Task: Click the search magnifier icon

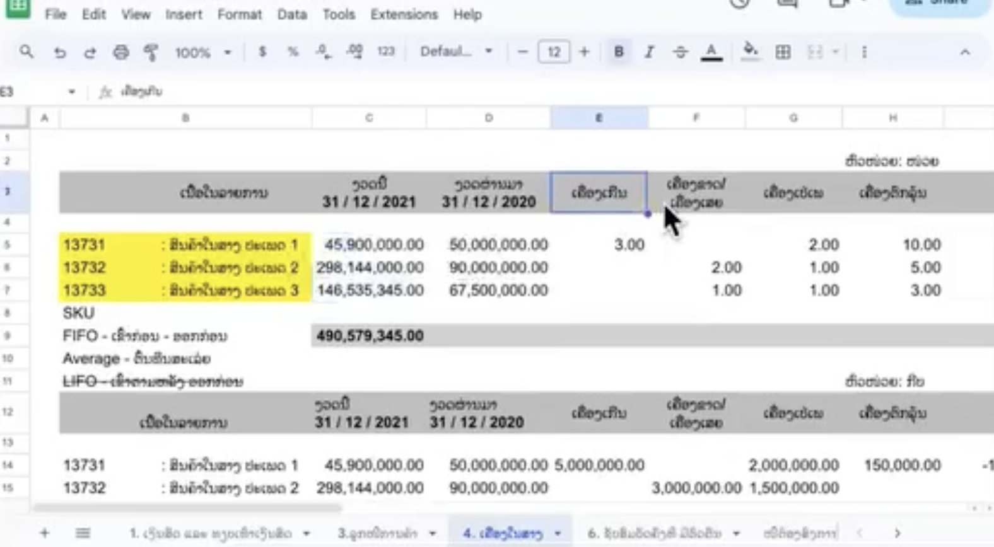Action: coord(26,52)
